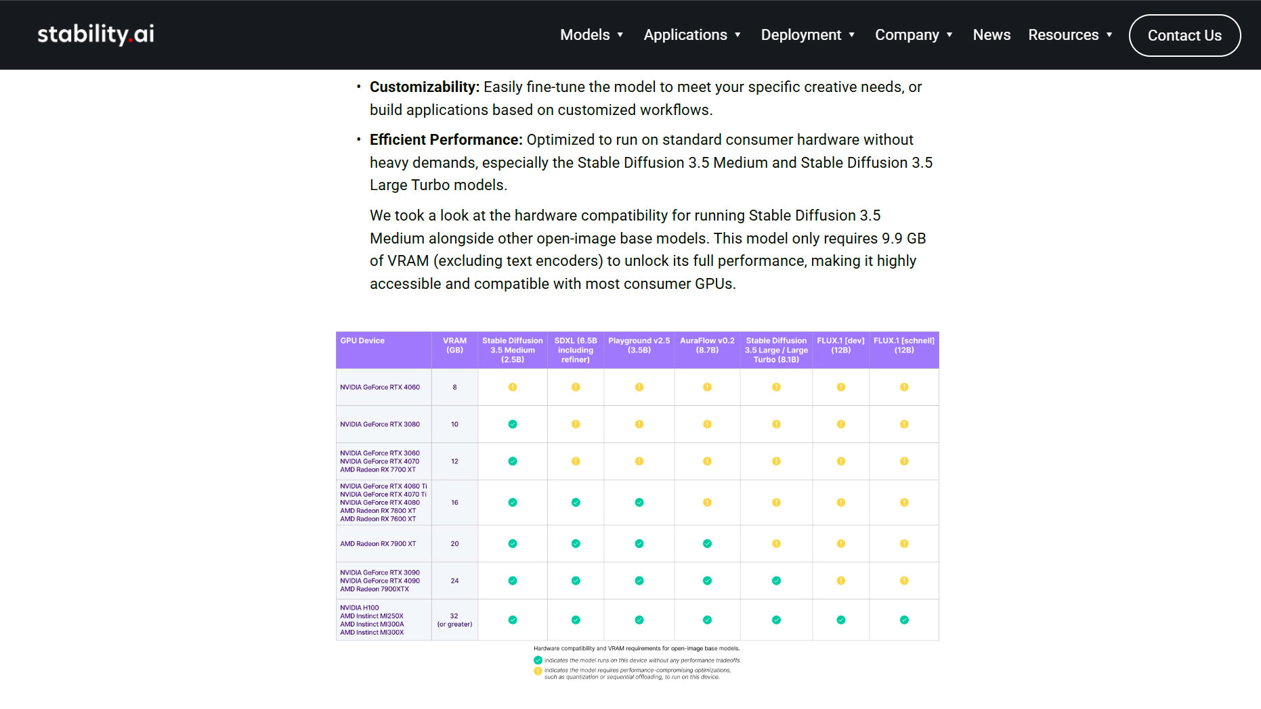The image size is (1261, 709).
Task: Click yellow warning for 16 GB row under AuraFlow
Action: click(707, 503)
